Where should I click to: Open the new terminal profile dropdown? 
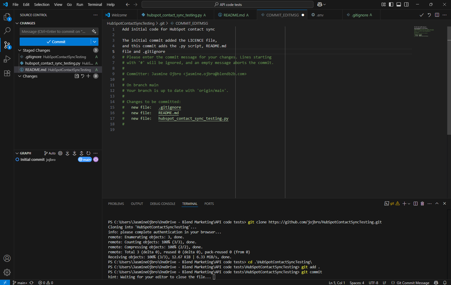point(409,203)
